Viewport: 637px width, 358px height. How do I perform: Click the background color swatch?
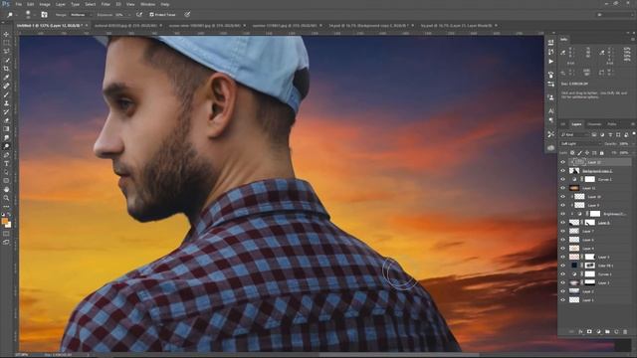click(9, 225)
